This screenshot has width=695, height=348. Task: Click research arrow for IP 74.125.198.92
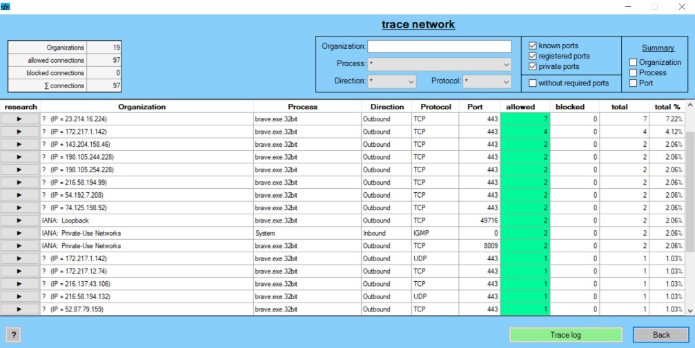[x=19, y=207]
